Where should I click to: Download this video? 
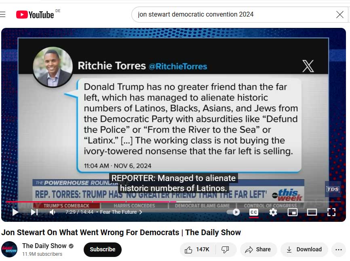(304, 249)
